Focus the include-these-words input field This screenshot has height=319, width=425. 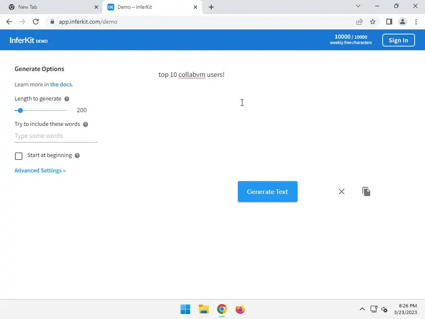click(56, 136)
